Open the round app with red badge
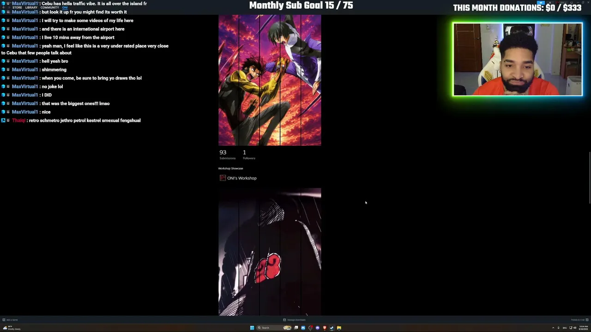 click(x=310, y=328)
